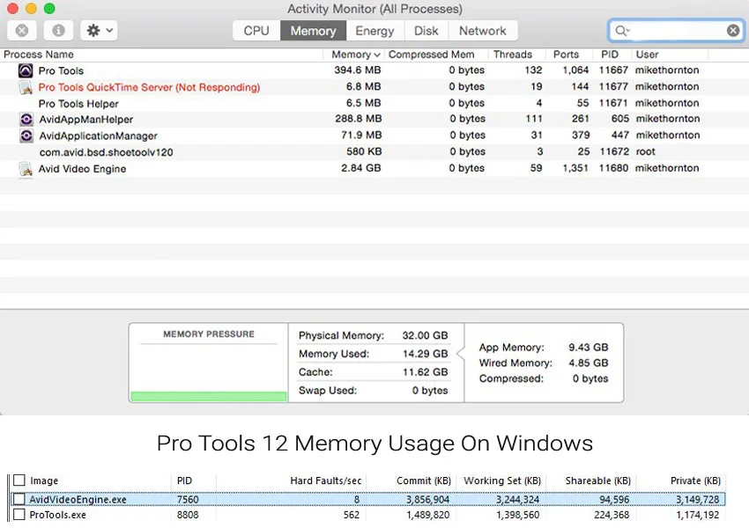The height and width of the screenshot is (528, 749).
Task: Focus the search input field
Action: pos(677,31)
